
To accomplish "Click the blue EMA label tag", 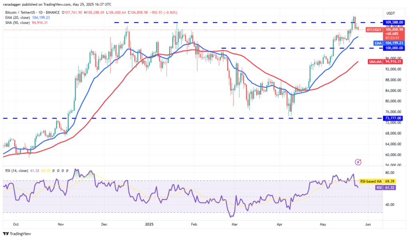I will click(378, 43).
